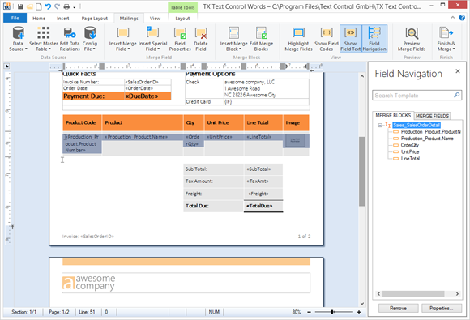Click the ruler tab selector icon

[x=7, y=66]
